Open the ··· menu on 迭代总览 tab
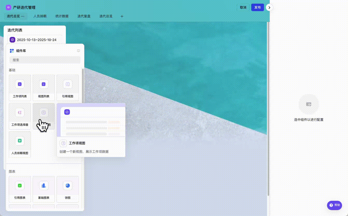348x216 pixels. point(23,16)
